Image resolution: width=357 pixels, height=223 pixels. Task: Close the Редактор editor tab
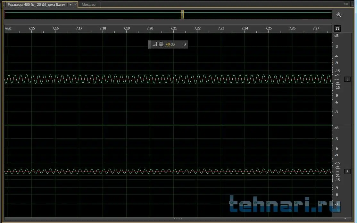(x=76, y=4)
